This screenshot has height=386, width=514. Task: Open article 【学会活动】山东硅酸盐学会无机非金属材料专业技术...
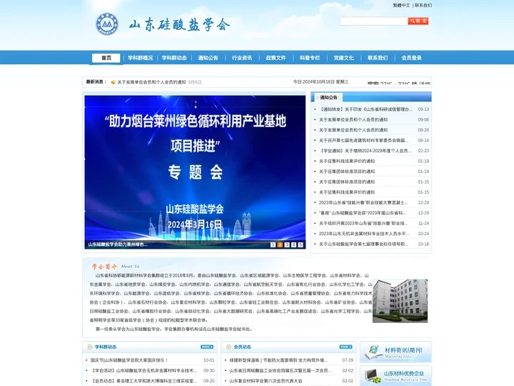144,370
